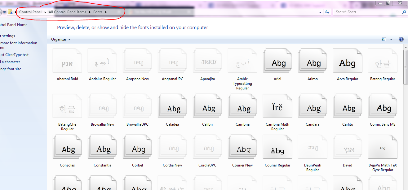Click the vertical scrollbar thumb in fonts list
Viewport: 408px width, 190px height.
point(406,67)
